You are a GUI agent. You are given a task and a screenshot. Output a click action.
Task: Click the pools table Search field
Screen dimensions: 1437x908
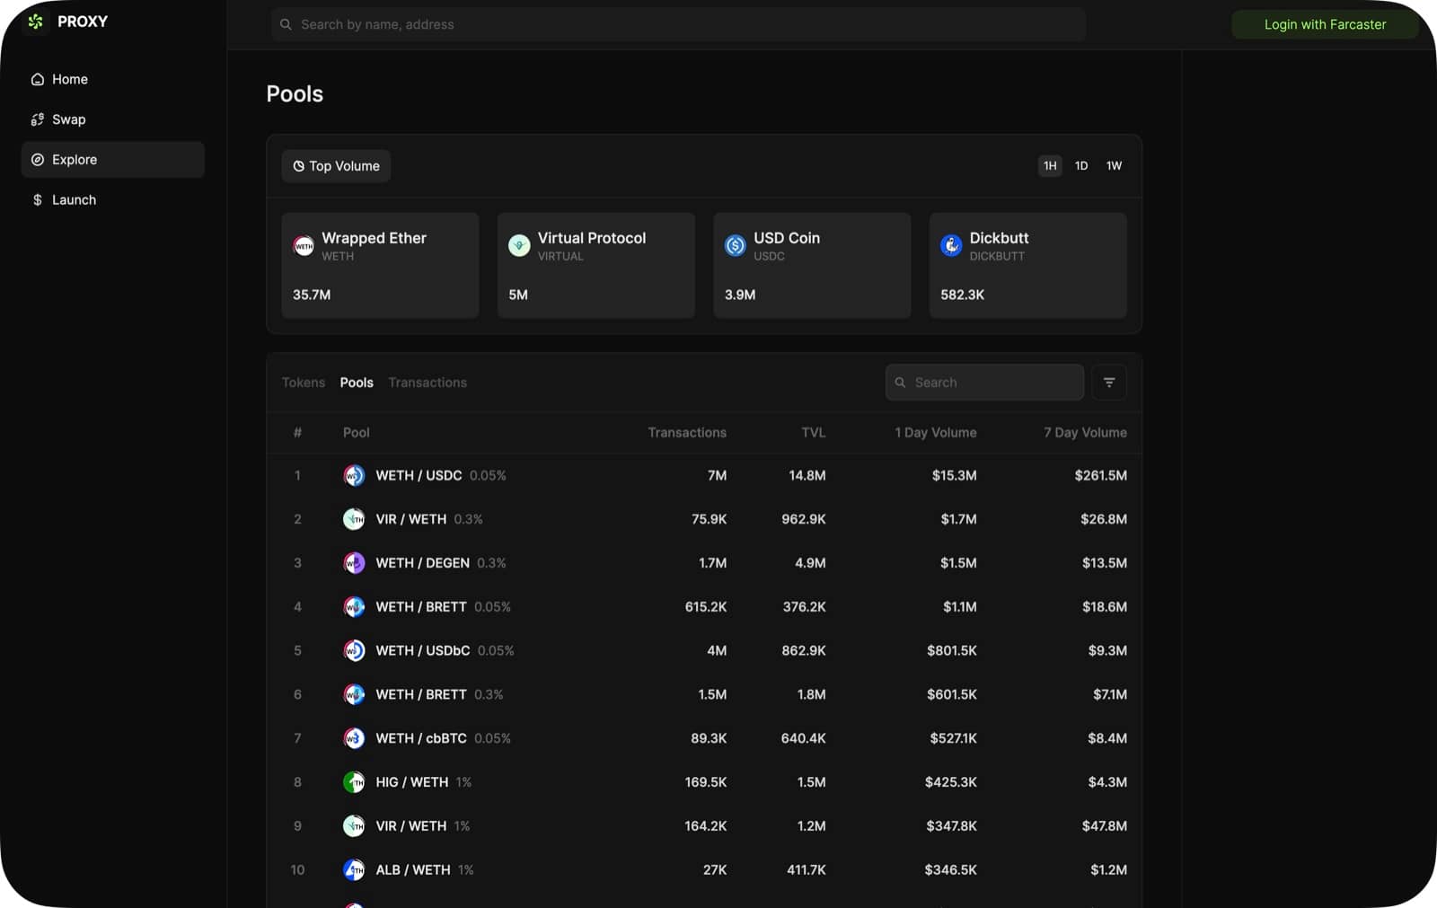[x=984, y=383]
